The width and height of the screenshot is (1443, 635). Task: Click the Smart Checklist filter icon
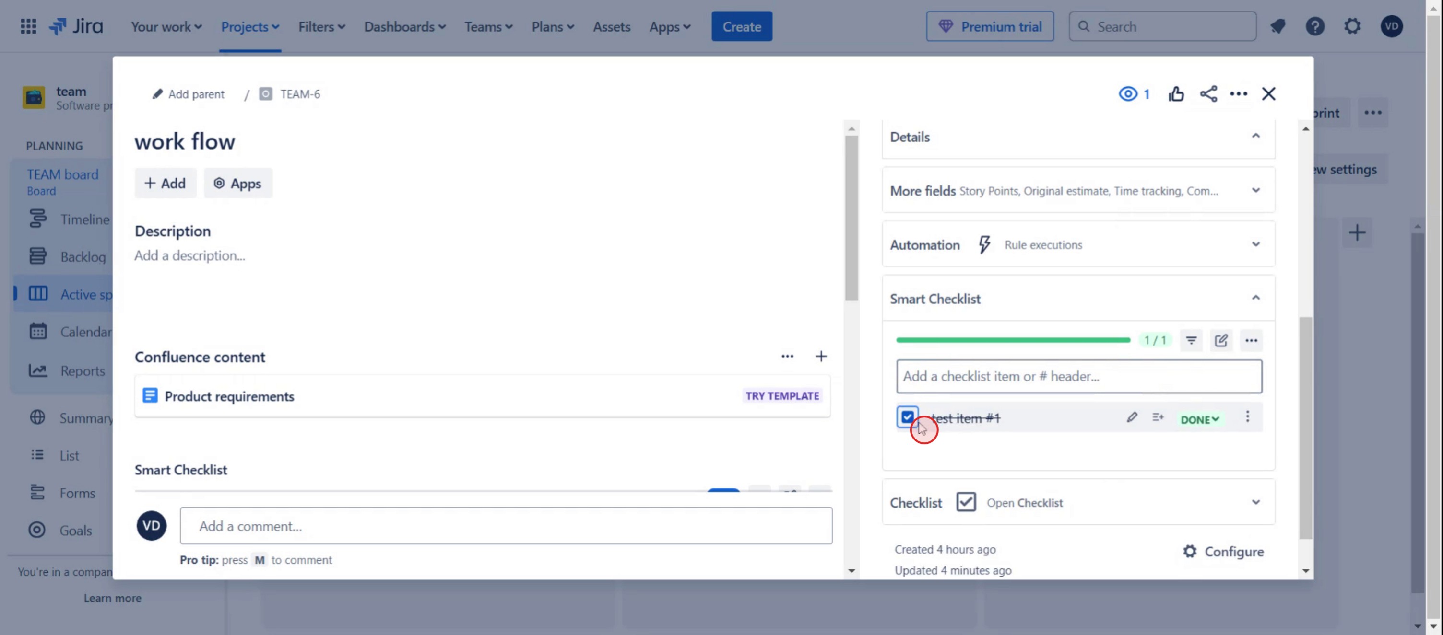[x=1191, y=340]
